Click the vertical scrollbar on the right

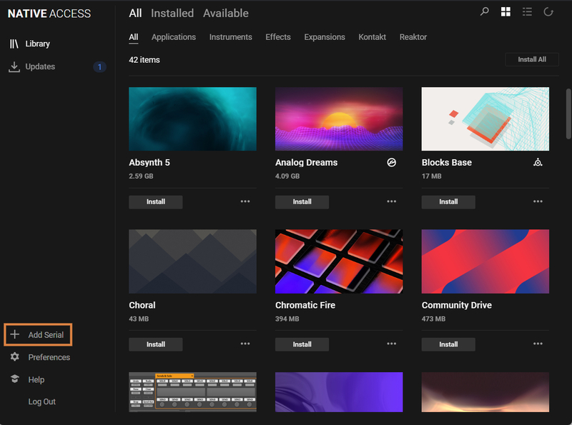pos(568,114)
